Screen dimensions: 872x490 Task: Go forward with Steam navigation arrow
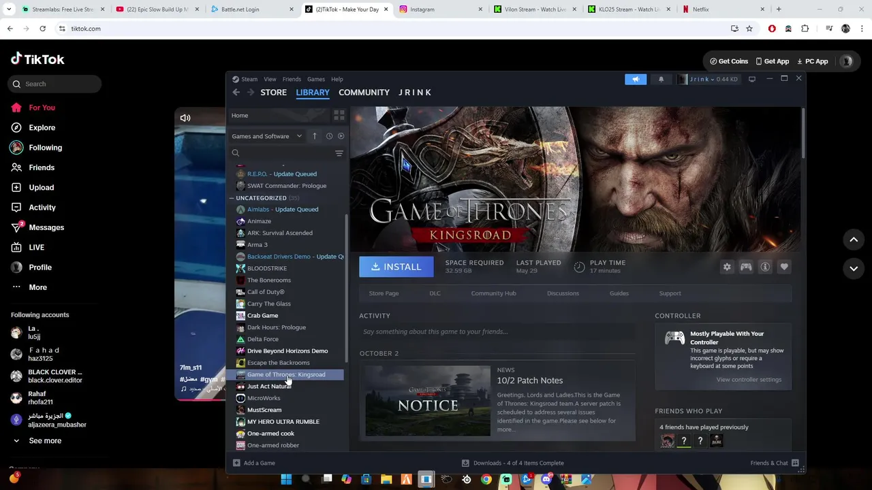click(250, 93)
